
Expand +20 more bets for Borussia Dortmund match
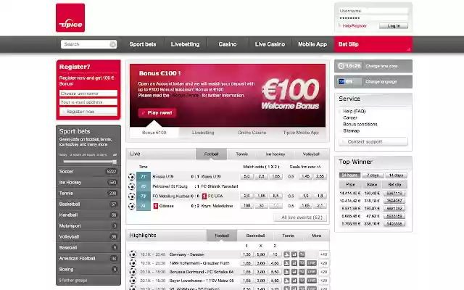pos(323,272)
